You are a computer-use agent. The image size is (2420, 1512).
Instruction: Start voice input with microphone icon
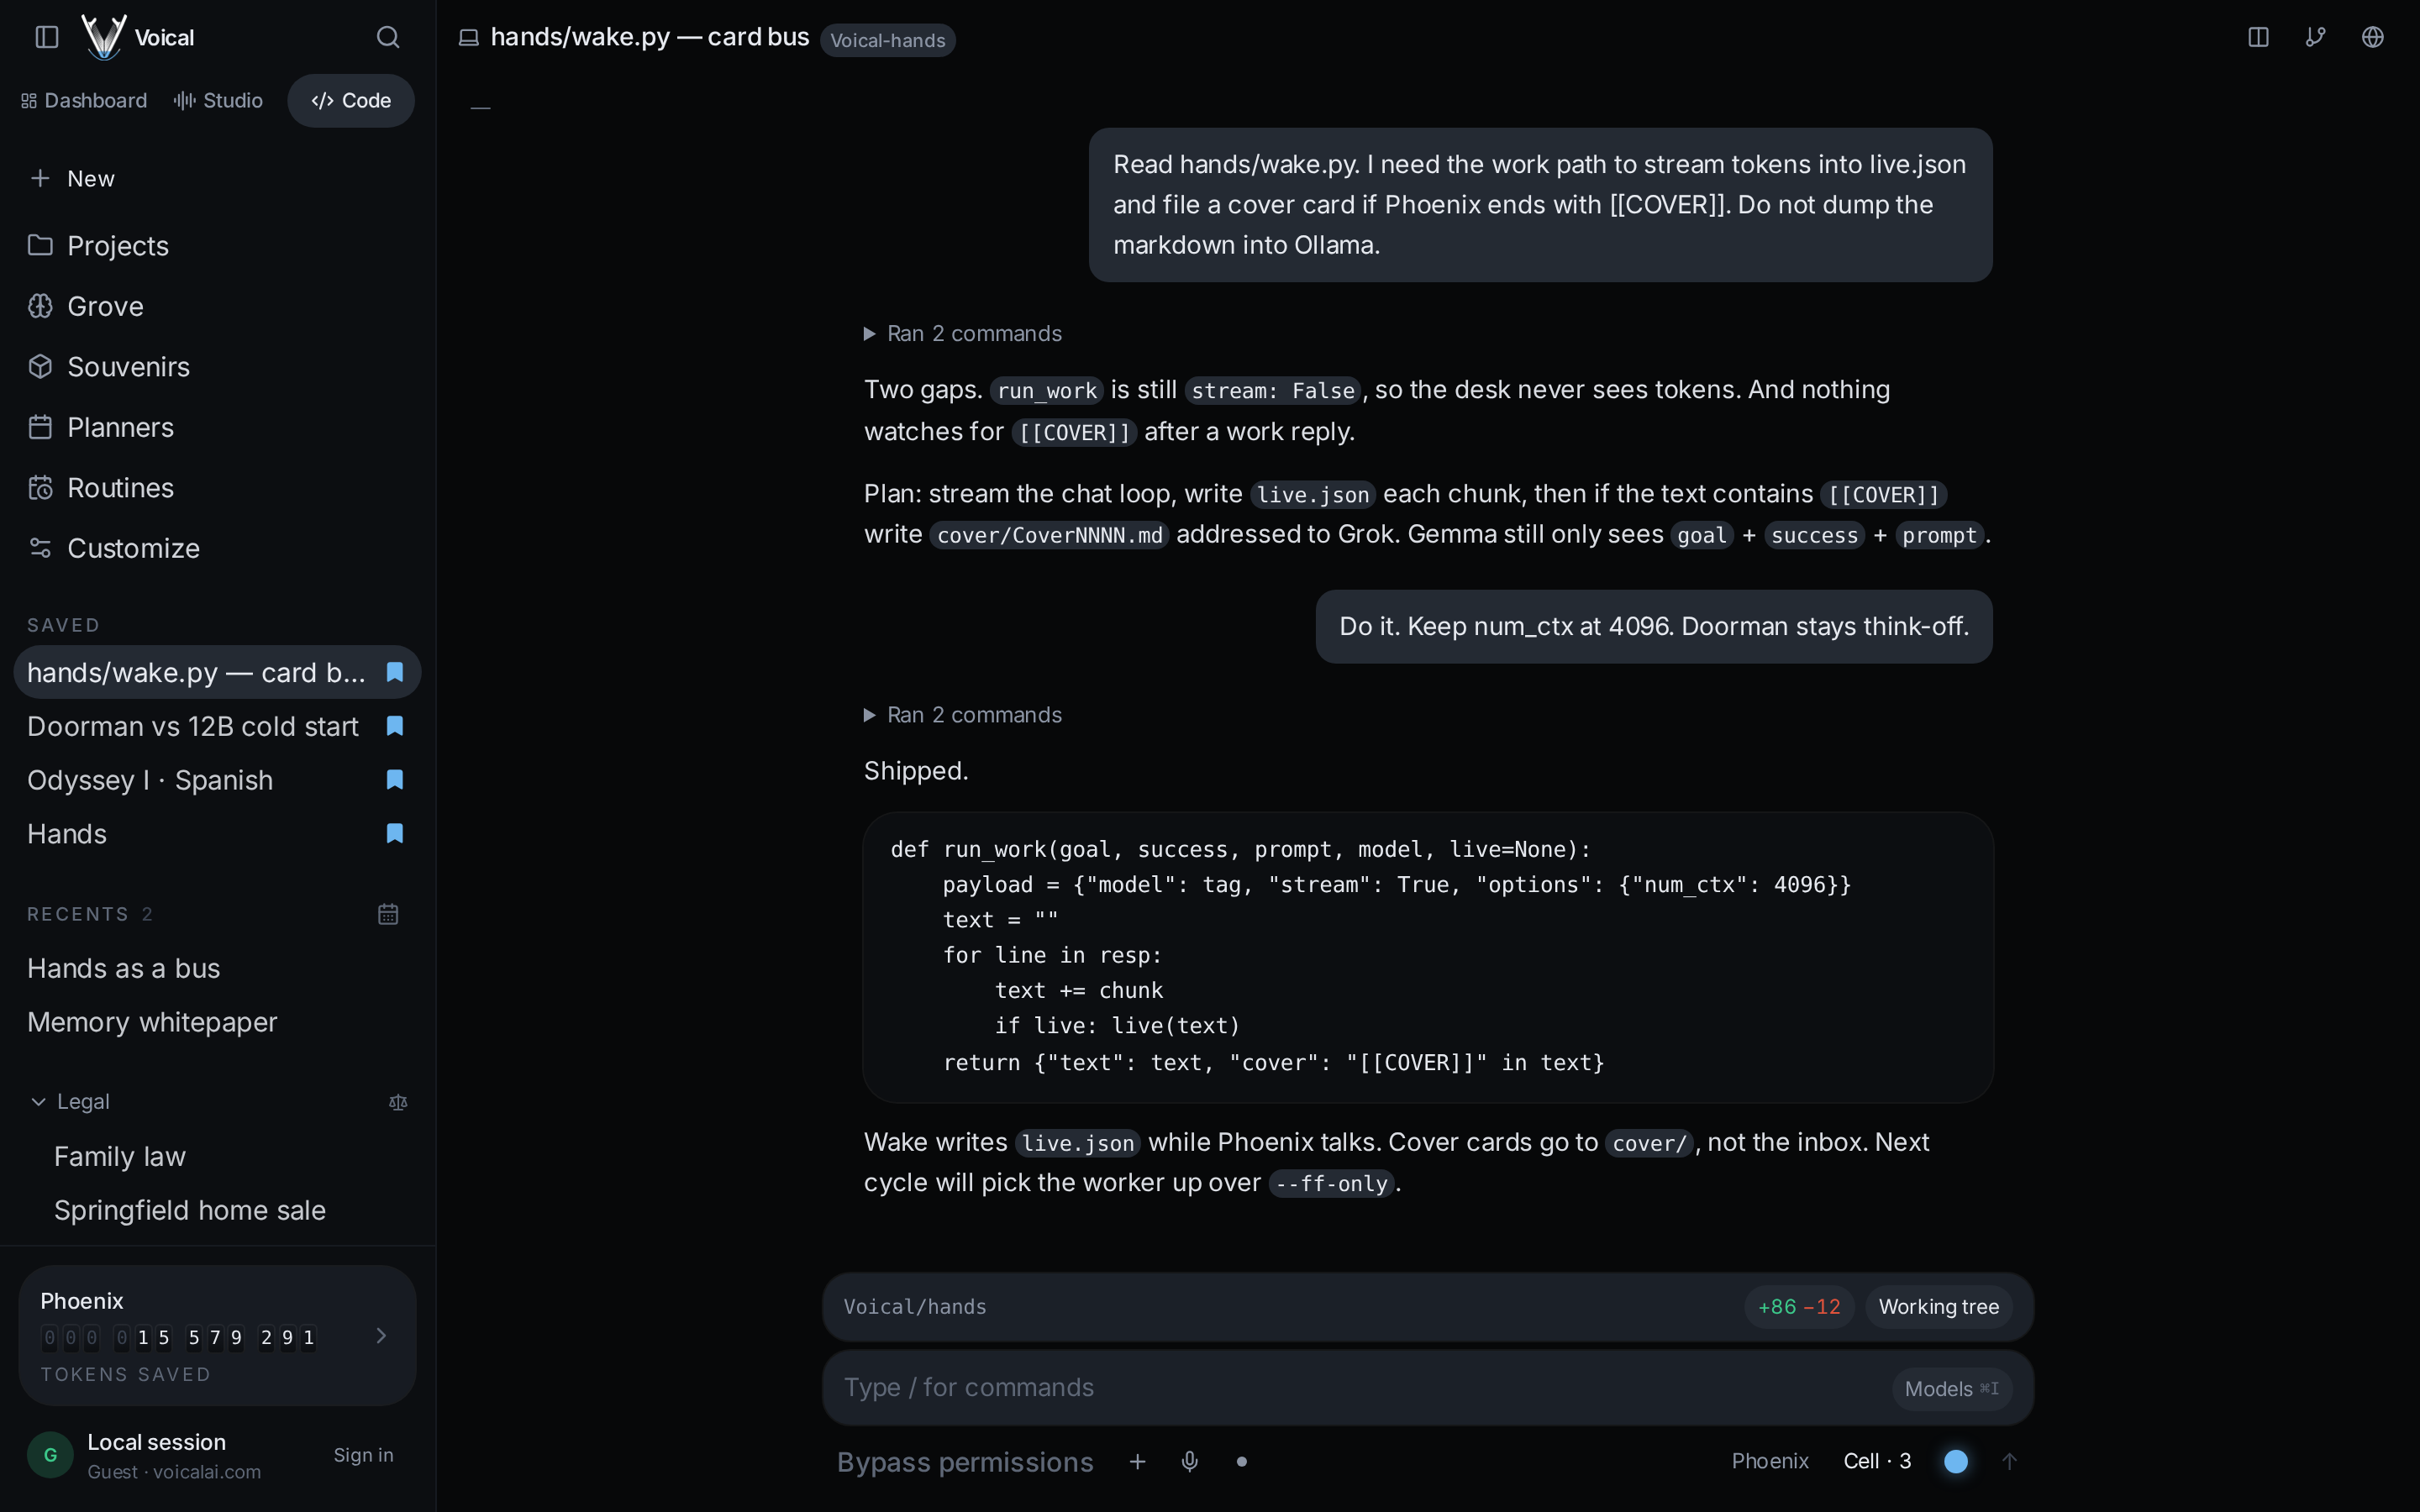click(x=1190, y=1462)
